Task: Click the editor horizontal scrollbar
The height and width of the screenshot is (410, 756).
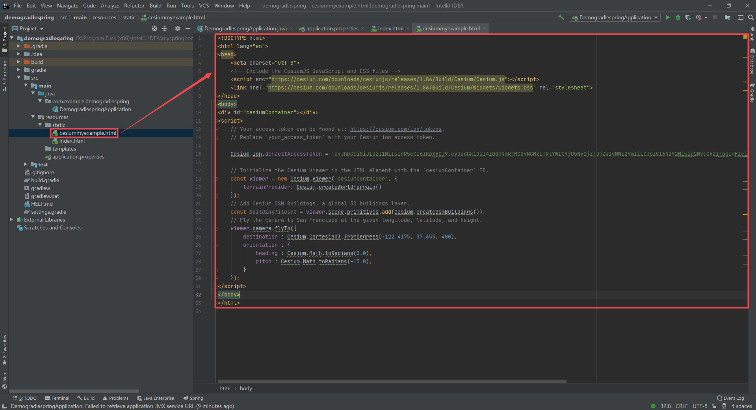Action: point(392,381)
